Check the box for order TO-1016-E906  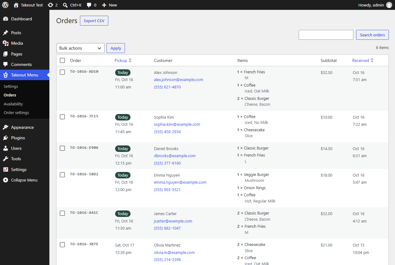pos(62,148)
